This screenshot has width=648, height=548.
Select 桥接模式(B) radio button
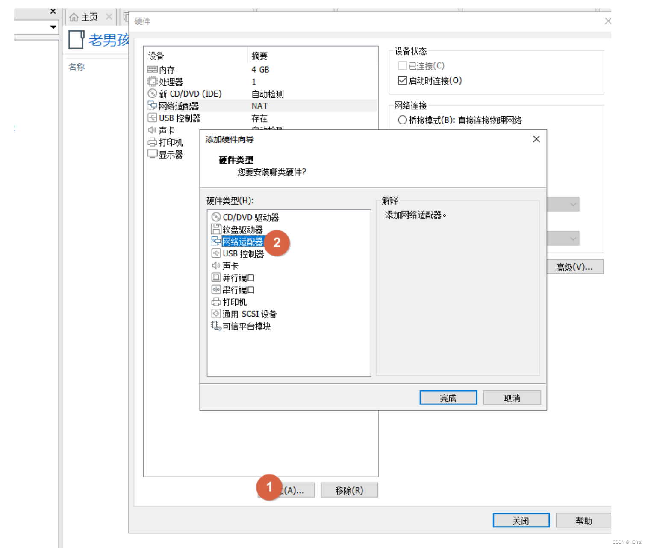point(402,120)
